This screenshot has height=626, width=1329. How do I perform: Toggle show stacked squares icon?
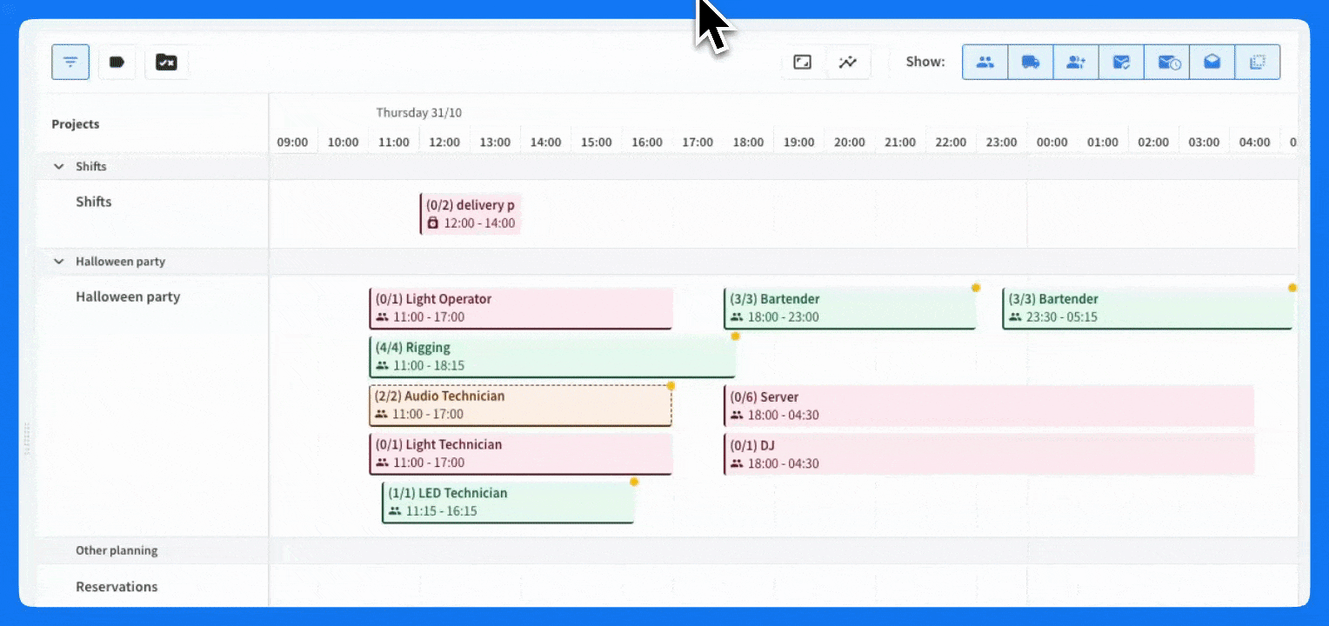click(x=1258, y=63)
